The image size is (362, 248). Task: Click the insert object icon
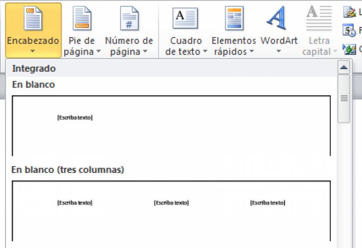point(349,49)
